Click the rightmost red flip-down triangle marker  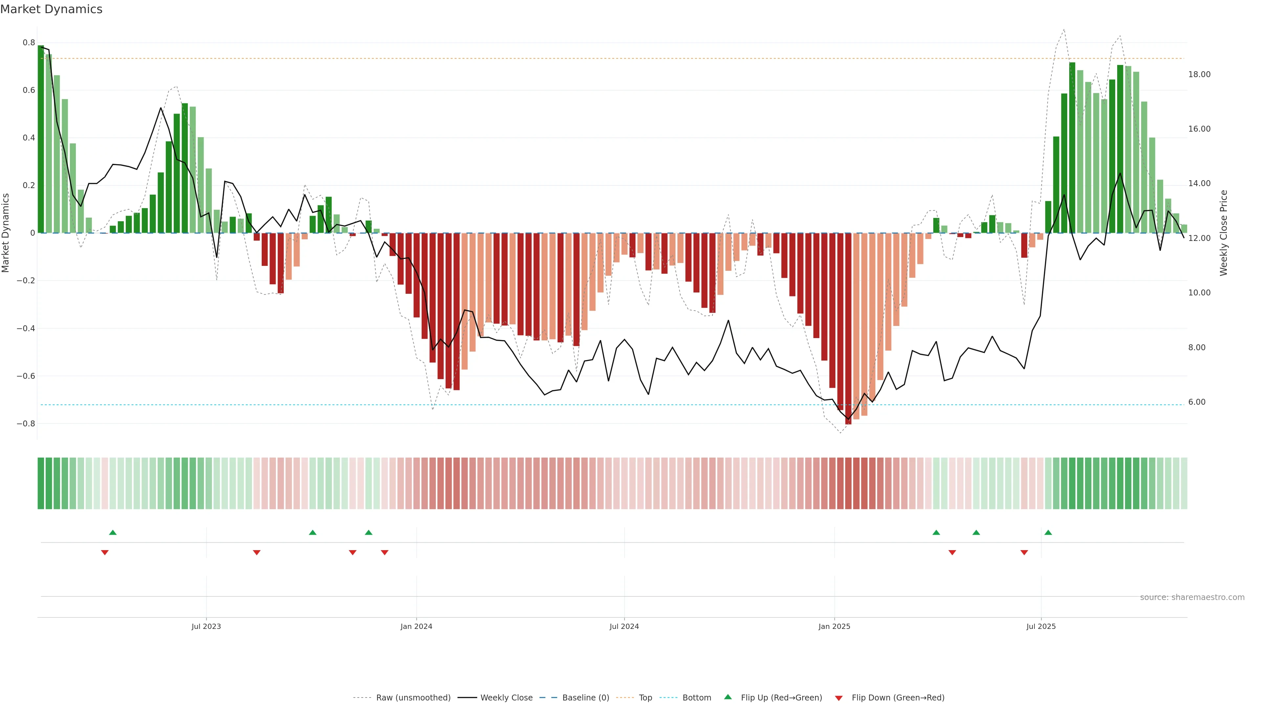coord(1024,552)
